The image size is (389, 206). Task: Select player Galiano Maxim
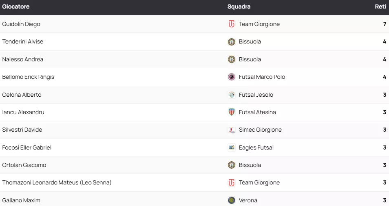tap(21, 200)
